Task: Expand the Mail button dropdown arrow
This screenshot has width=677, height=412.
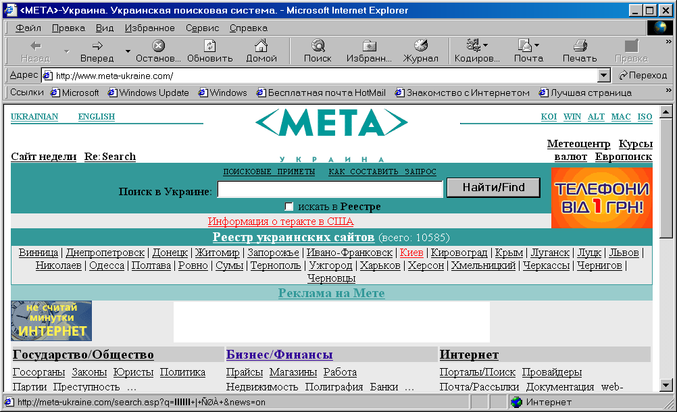Action: point(536,45)
